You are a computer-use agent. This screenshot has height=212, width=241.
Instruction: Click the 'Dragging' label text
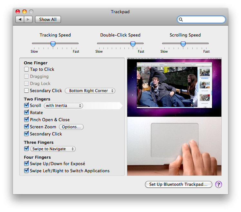point(39,76)
